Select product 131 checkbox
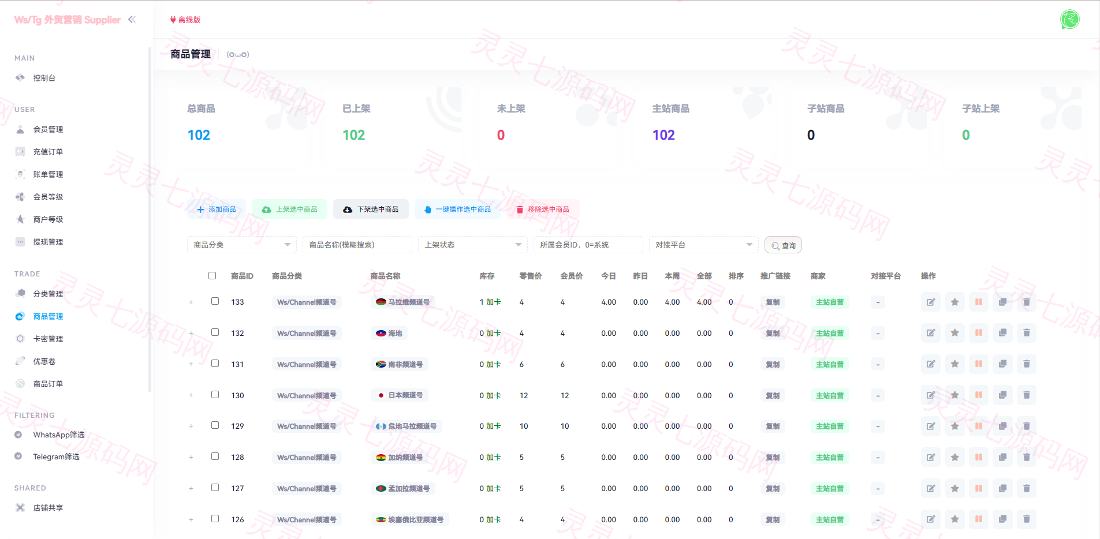This screenshot has height=539, width=1100. point(215,364)
